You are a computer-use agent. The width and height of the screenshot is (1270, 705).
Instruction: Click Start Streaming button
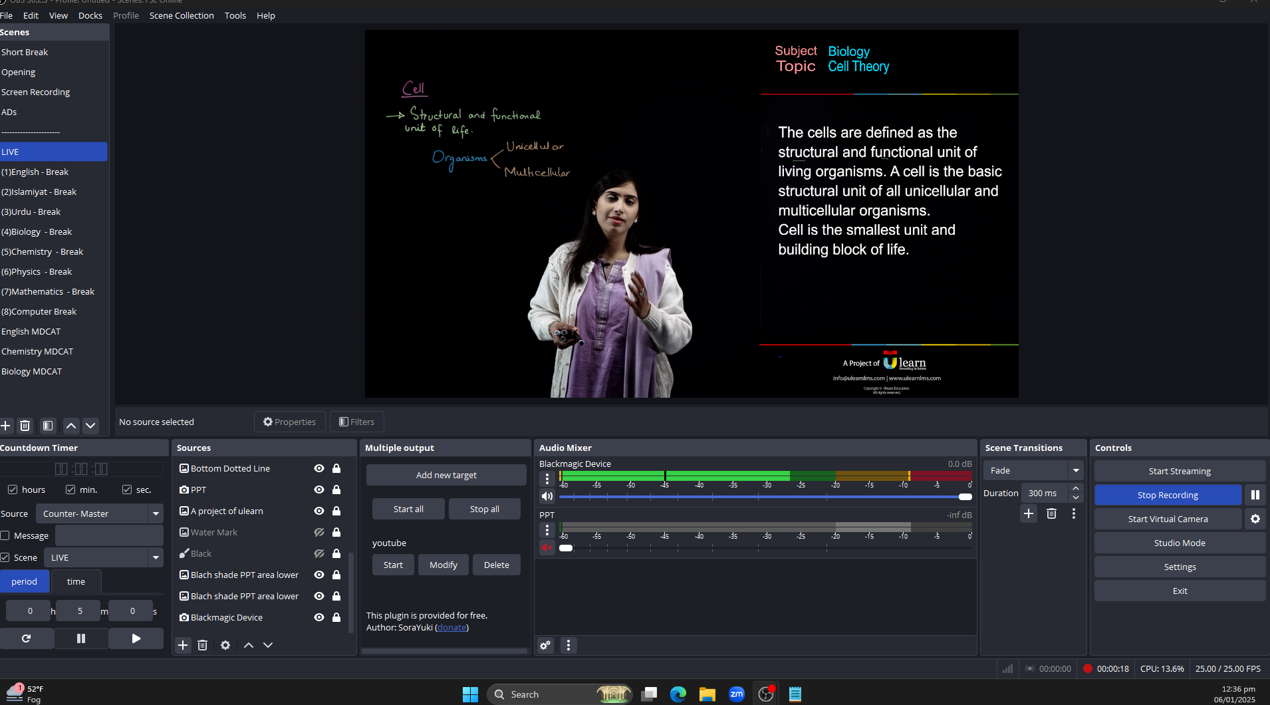click(1180, 471)
